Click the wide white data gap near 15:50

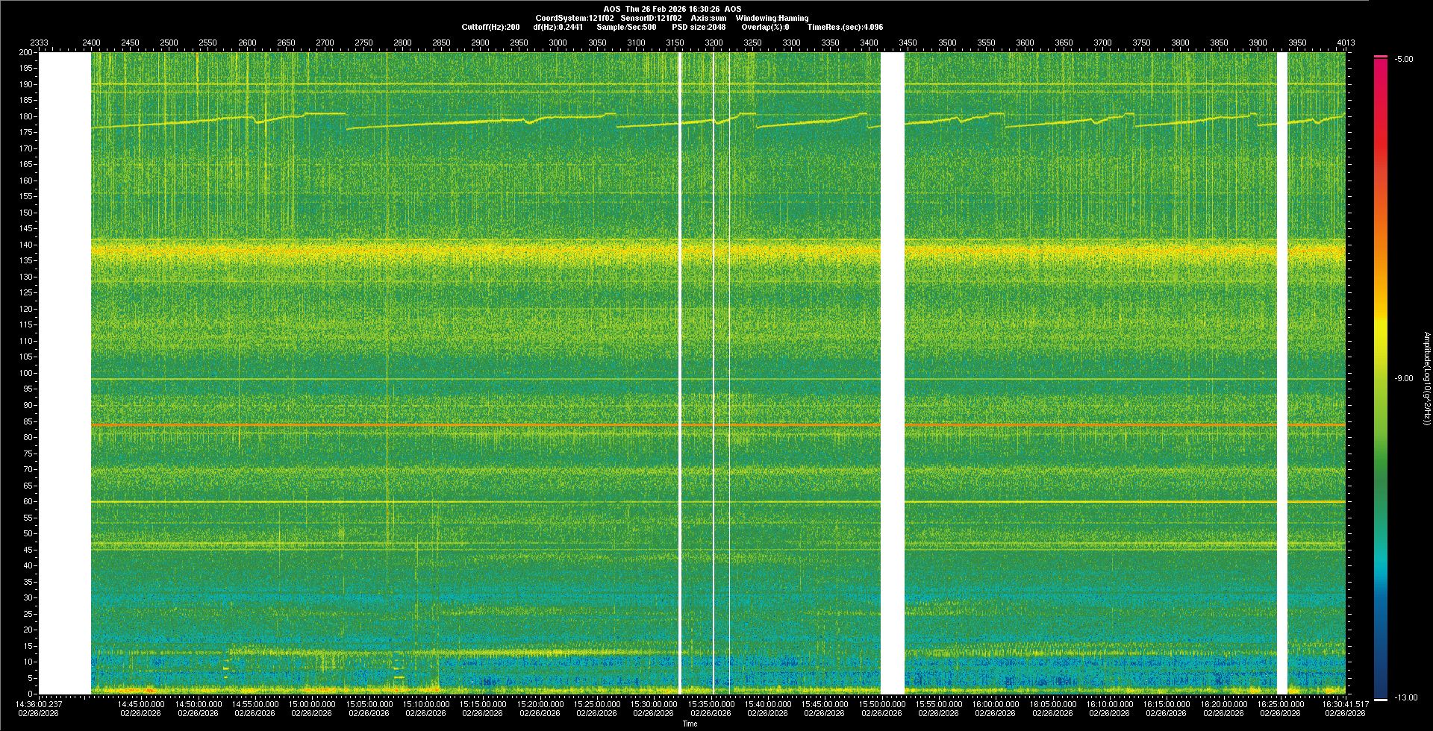click(893, 373)
